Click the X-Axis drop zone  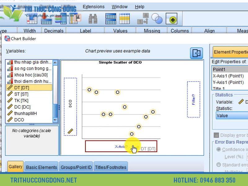121,146
